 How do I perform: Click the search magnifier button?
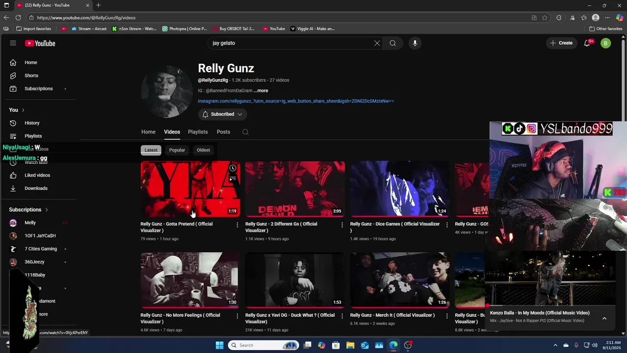pos(393,43)
